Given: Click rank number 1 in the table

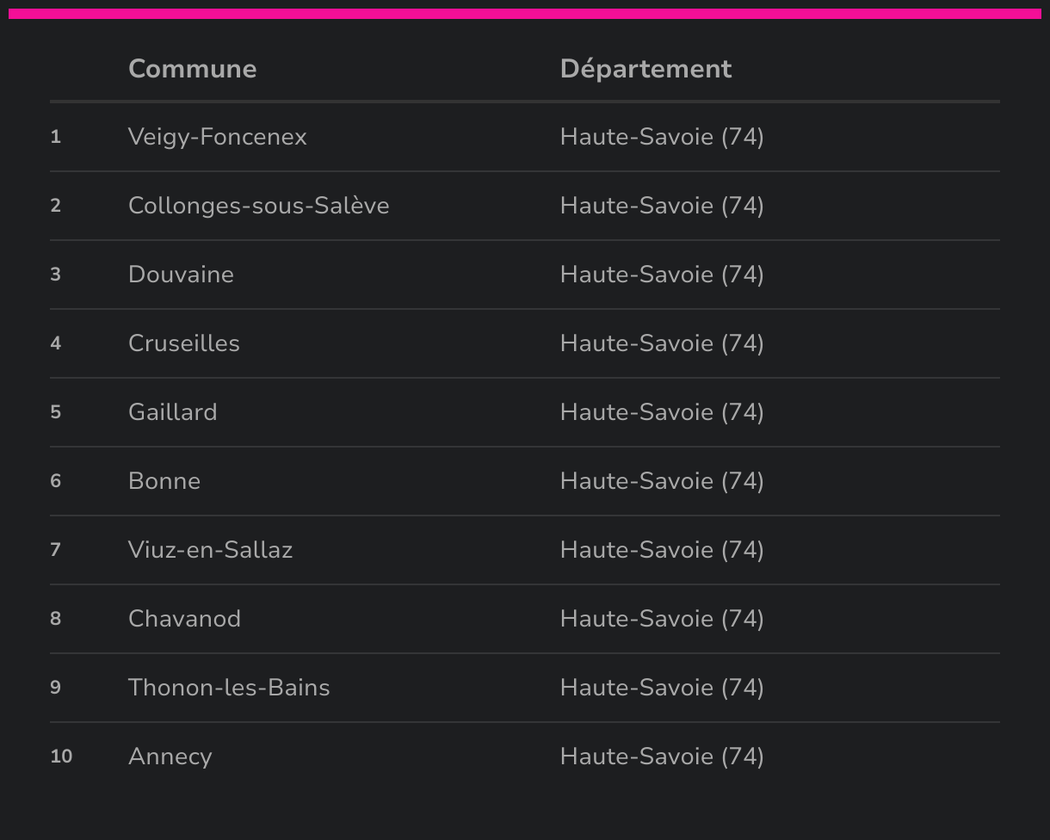Looking at the screenshot, I should click(56, 137).
